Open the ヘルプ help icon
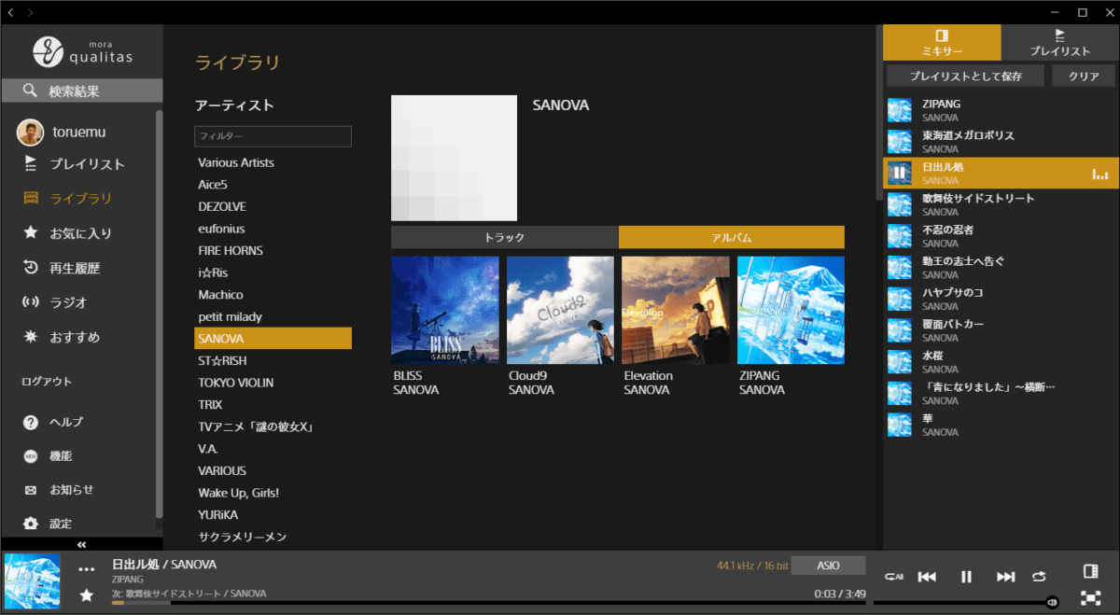This screenshot has height=615, width=1120. (31, 422)
